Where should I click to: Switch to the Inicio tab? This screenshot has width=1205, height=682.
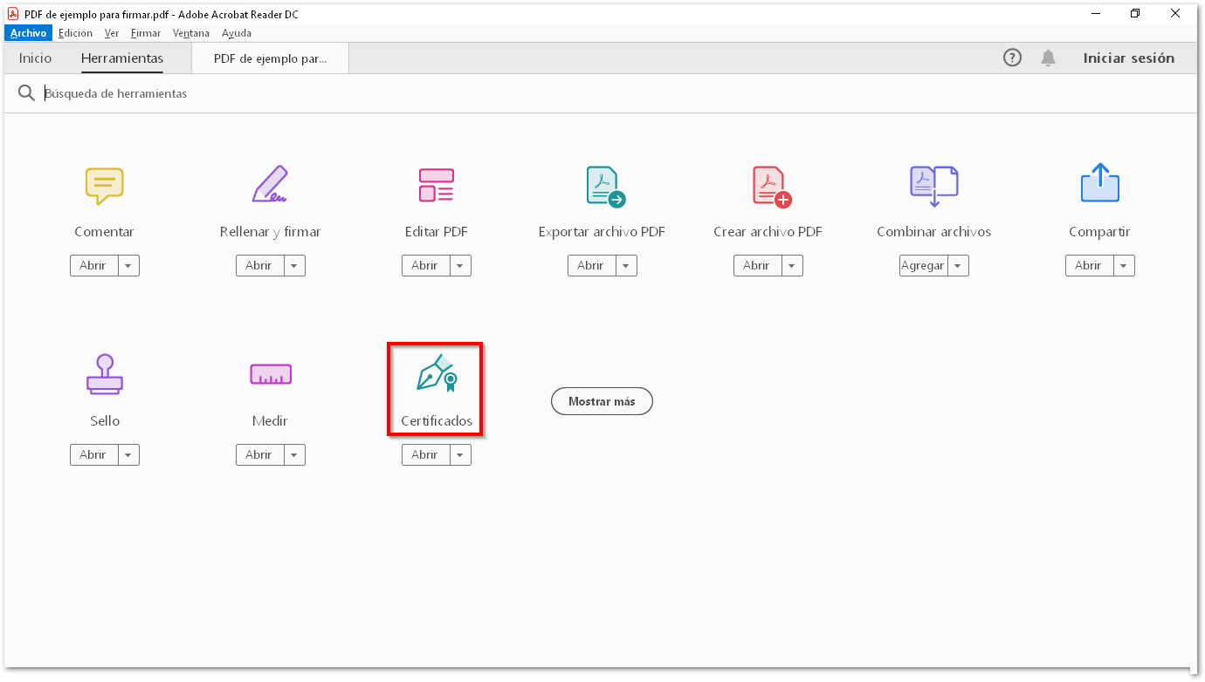36,58
